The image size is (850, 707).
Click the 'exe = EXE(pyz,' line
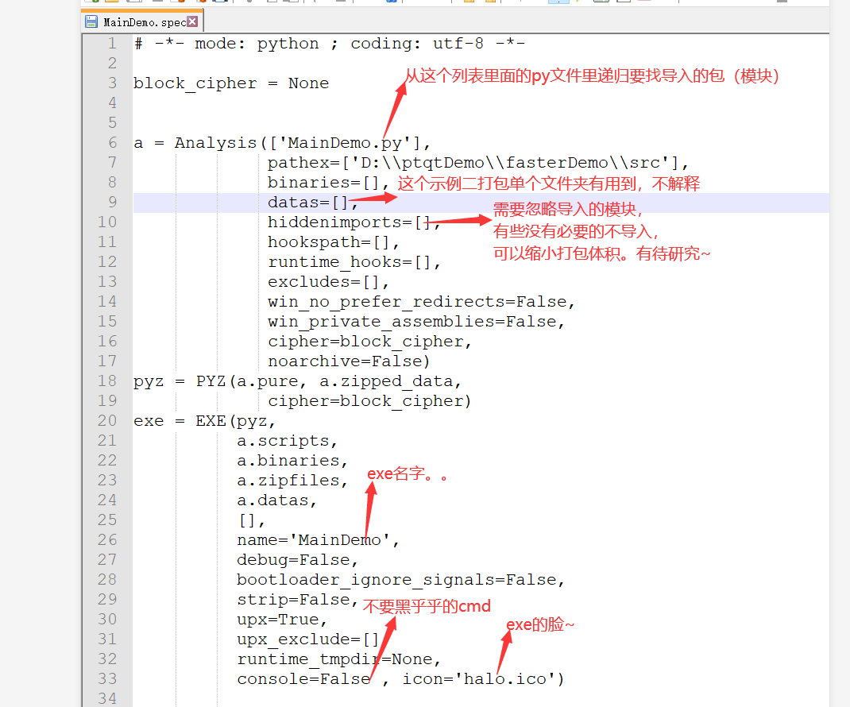coord(204,421)
